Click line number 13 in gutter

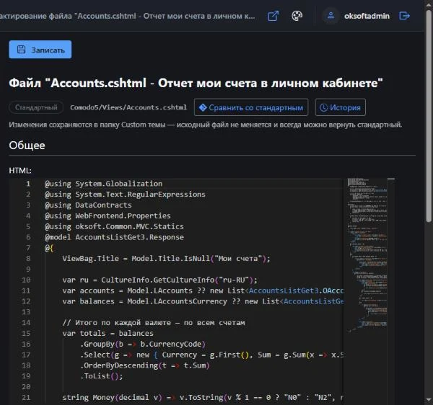[x=26, y=312]
